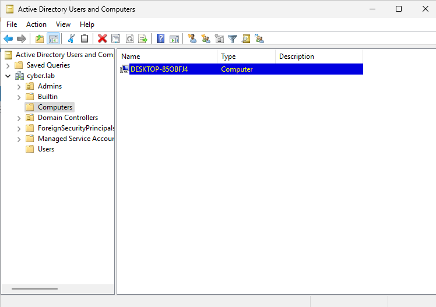The width and height of the screenshot is (436, 307).
Task: Click the Find objects toolbar icon
Action: point(246,39)
